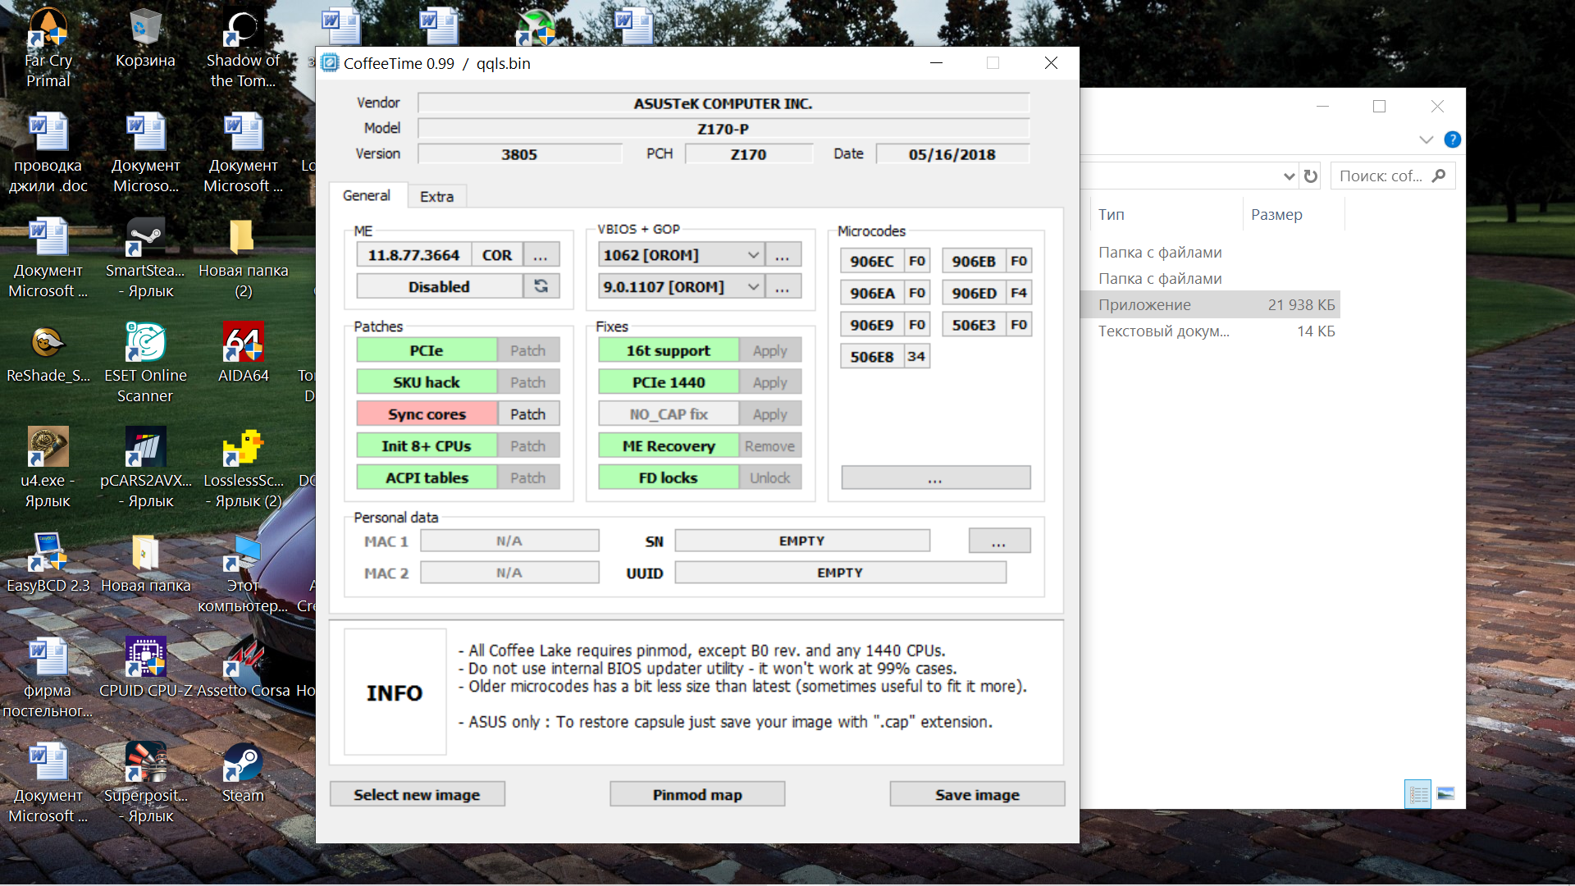Expand Explorer address bar history dropdown

pyautogui.click(x=1289, y=176)
